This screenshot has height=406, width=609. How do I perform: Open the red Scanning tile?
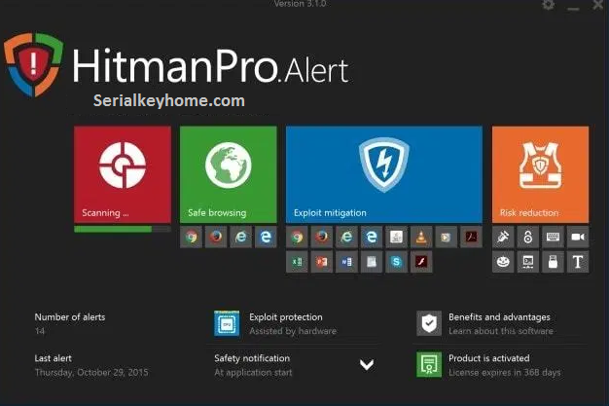click(x=123, y=174)
